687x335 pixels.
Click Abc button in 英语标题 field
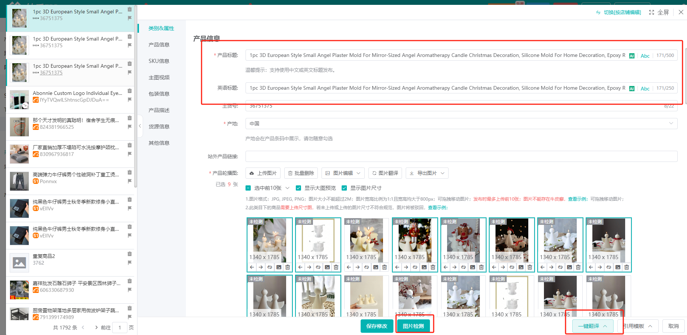coord(645,89)
